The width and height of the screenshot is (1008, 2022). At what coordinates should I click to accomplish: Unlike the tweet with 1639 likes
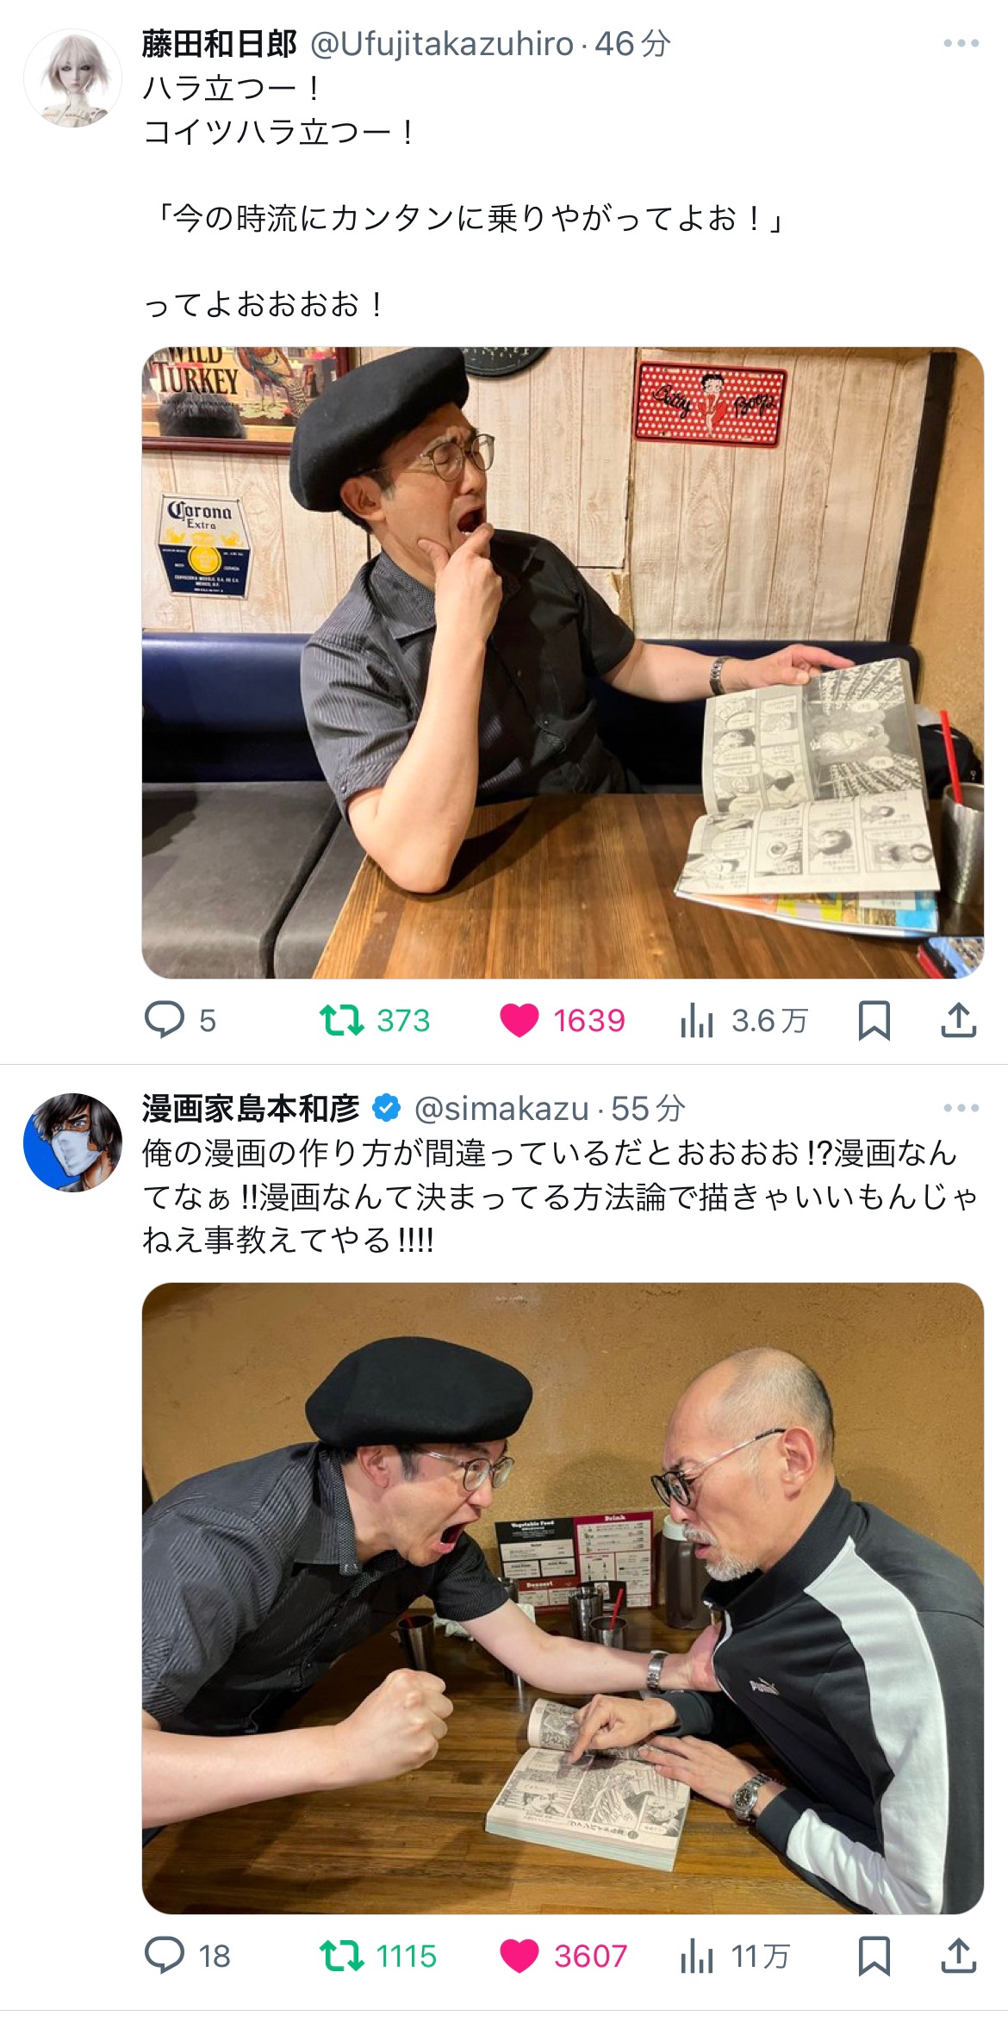coord(563,1020)
